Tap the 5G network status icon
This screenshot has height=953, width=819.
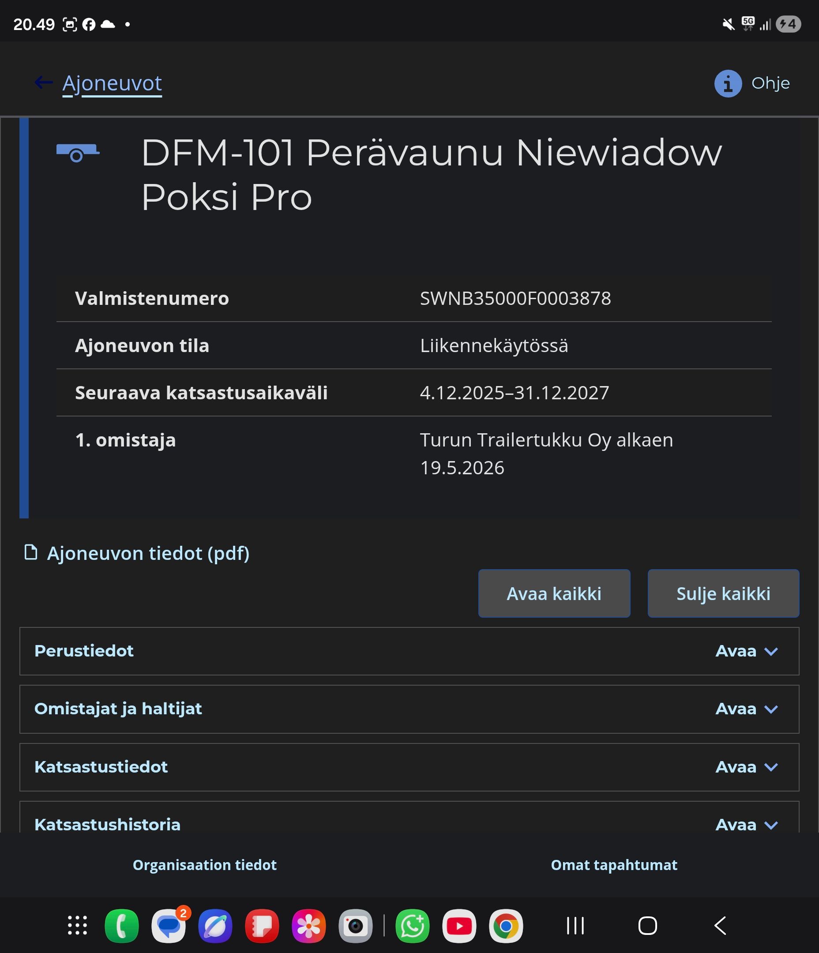pyautogui.click(x=748, y=23)
